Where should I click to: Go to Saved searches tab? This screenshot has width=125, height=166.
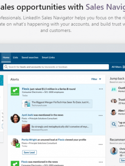click(30, 58)
